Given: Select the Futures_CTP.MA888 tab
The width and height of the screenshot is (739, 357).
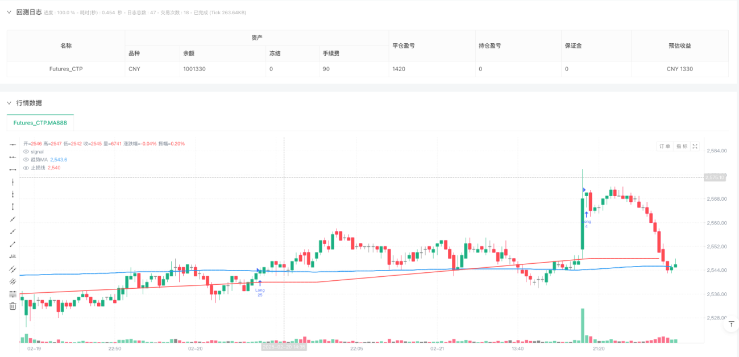Looking at the screenshot, I should coord(40,123).
